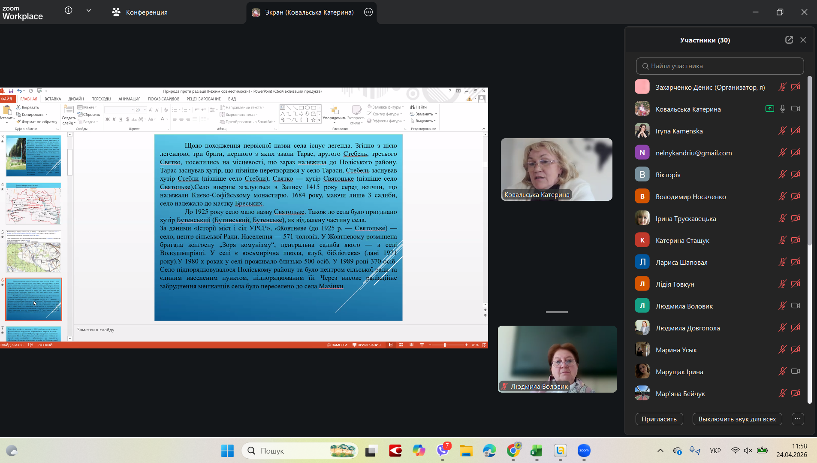
Task: Close the participants panel
Action: [803, 40]
